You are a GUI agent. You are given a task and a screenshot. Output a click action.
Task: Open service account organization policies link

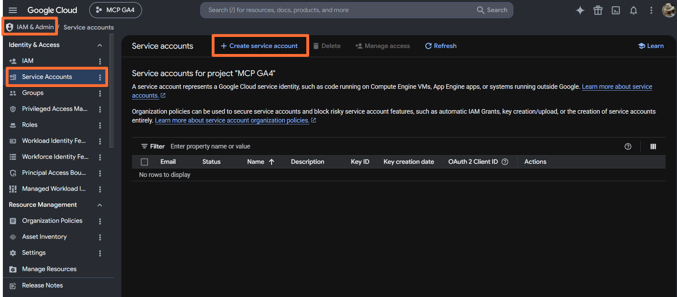coord(232,120)
